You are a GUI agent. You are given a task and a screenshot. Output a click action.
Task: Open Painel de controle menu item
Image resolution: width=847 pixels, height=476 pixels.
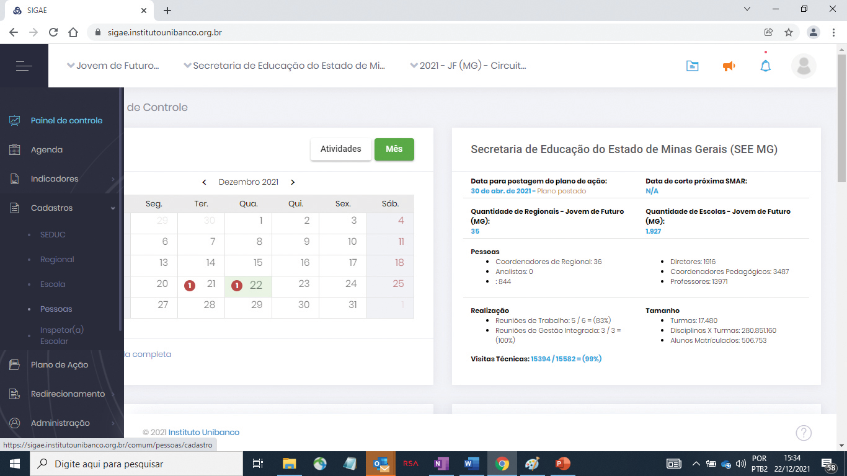coord(66,120)
